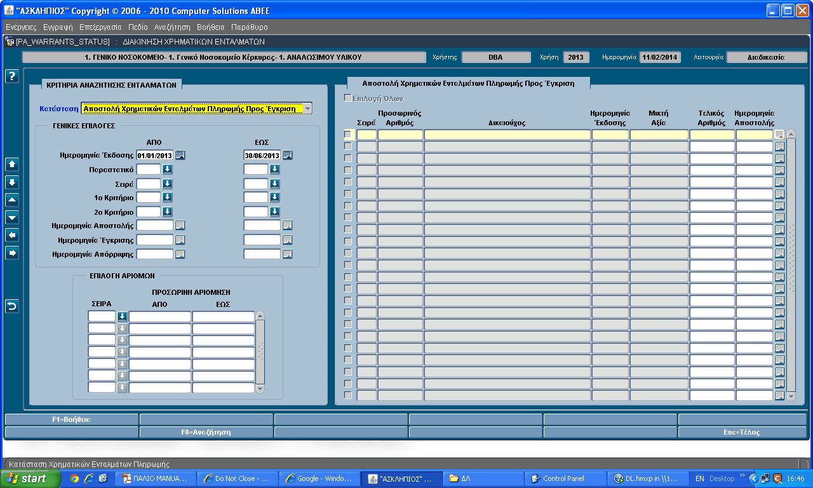Click the question mark help icon
This screenshot has width=813, height=488.
tap(12, 76)
